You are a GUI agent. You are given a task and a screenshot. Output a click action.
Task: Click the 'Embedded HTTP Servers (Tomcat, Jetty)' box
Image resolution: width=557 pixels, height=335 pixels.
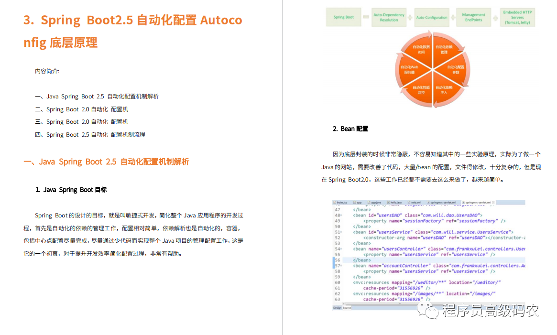pyautogui.click(x=517, y=17)
